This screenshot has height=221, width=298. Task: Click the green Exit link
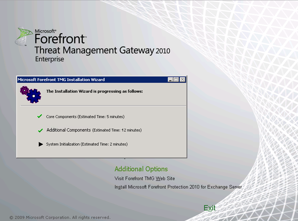pos(209,208)
